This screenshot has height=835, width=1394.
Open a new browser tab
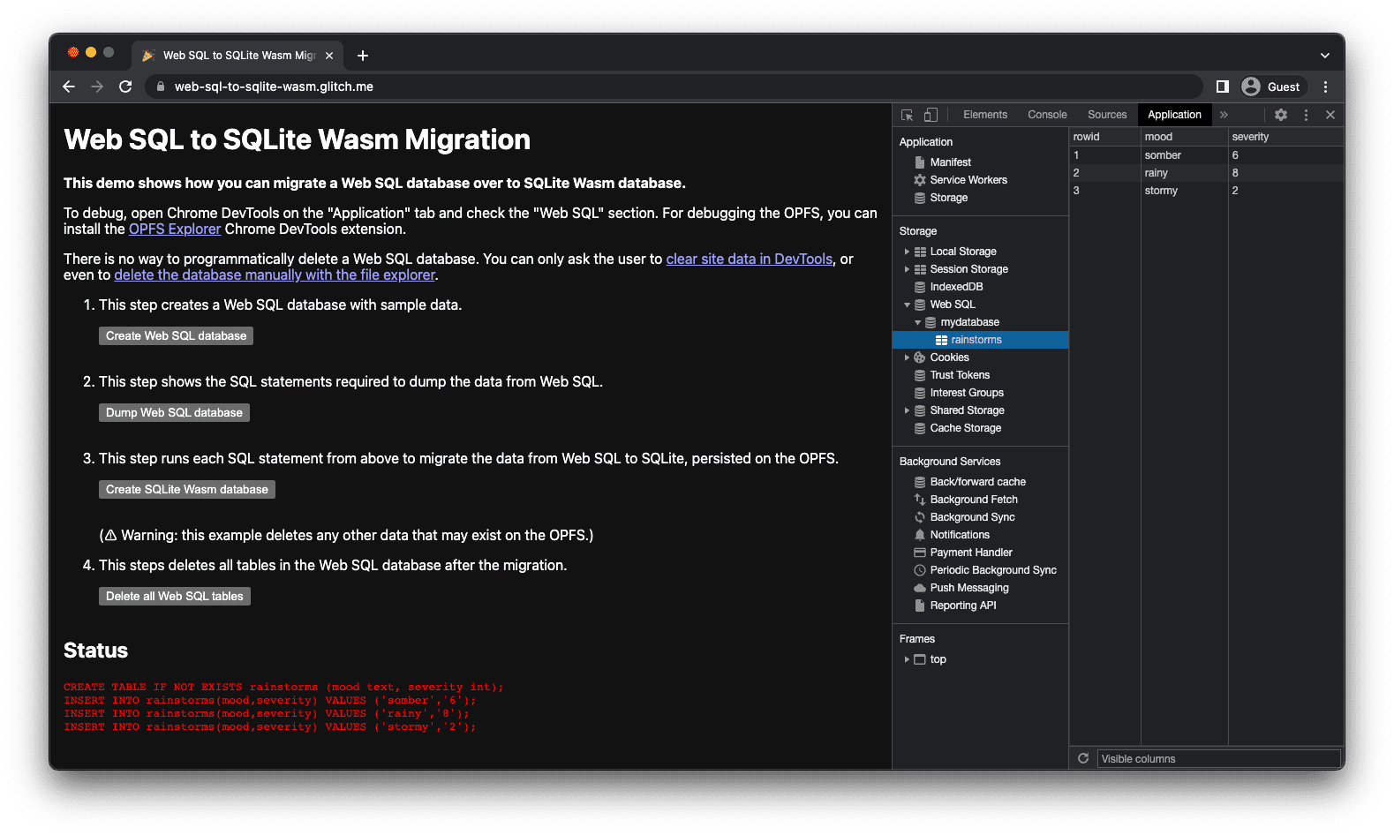[x=363, y=56]
